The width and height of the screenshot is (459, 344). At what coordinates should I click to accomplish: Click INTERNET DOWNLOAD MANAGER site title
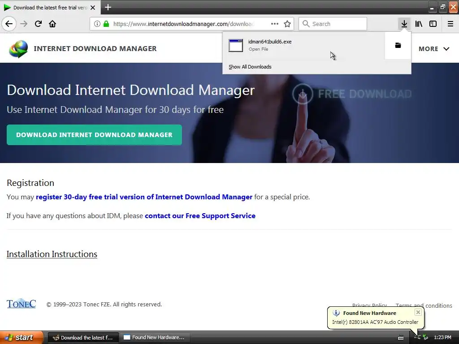[x=95, y=48]
